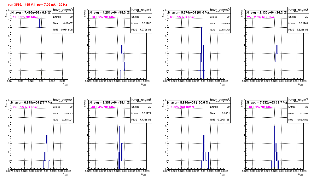Click the histogram peak in havg_asym1 plot

click(x=122, y=45)
